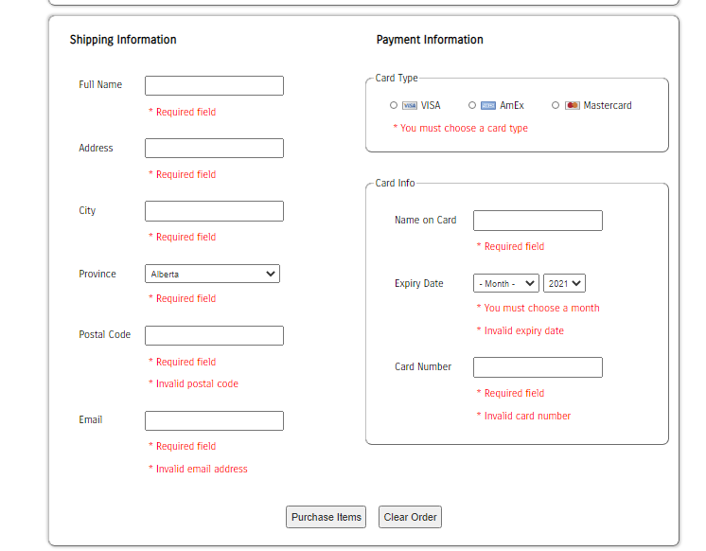Focus the Full Name input field
The width and height of the screenshot is (706, 551).
pyautogui.click(x=214, y=85)
